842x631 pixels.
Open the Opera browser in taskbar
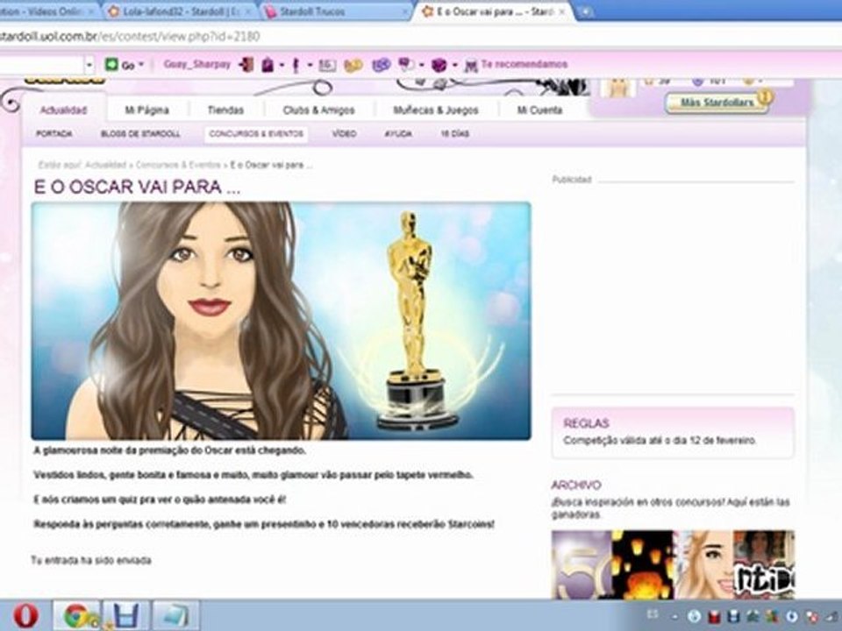pos(25,615)
